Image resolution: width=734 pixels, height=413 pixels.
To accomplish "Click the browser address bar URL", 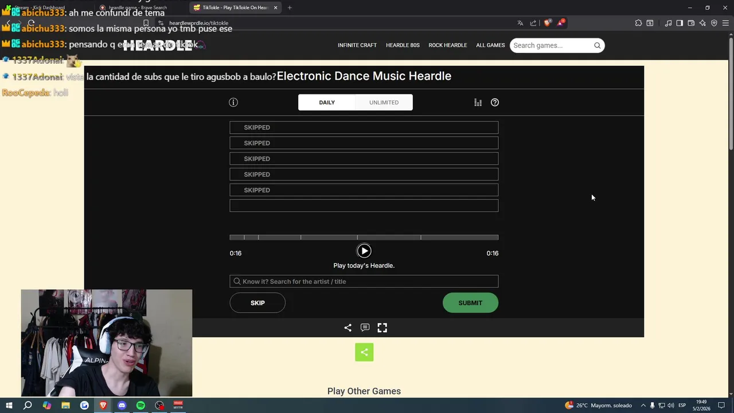I will pos(198,23).
